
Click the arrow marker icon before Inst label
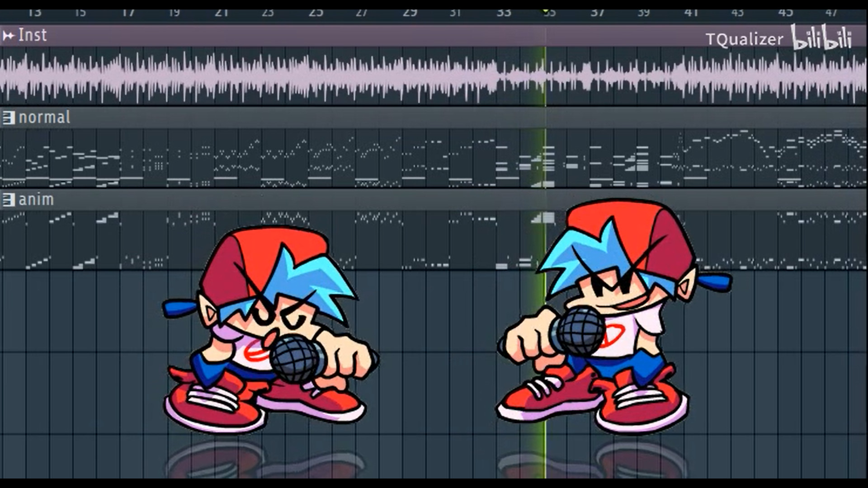pyautogui.click(x=8, y=35)
